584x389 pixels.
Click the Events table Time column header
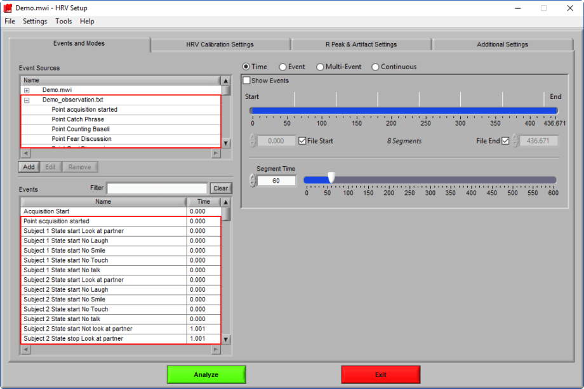pos(204,202)
